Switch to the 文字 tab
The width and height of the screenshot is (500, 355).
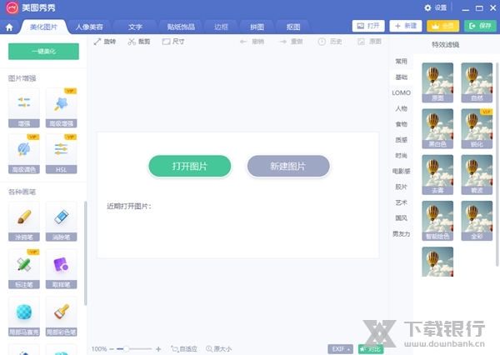click(x=135, y=27)
